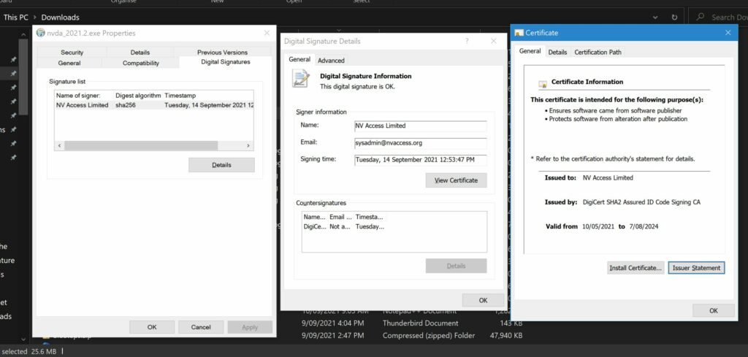Click the help question mark in Signature Details

pos(467,42)
